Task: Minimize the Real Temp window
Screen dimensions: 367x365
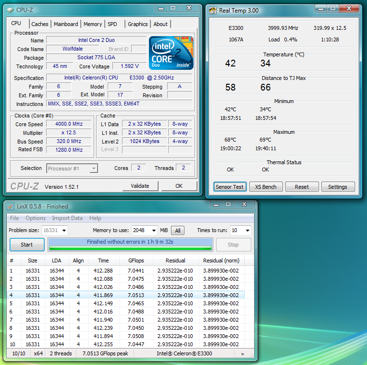Action: 321,9
